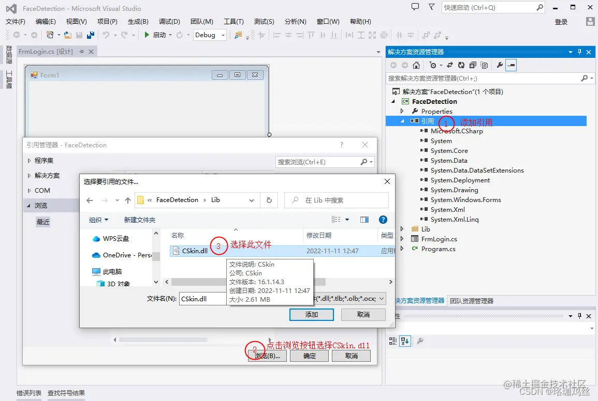Viewport: 598px width, 401px height.
Task: Open the Debug configuration dropdown
Action: [223, 35]
